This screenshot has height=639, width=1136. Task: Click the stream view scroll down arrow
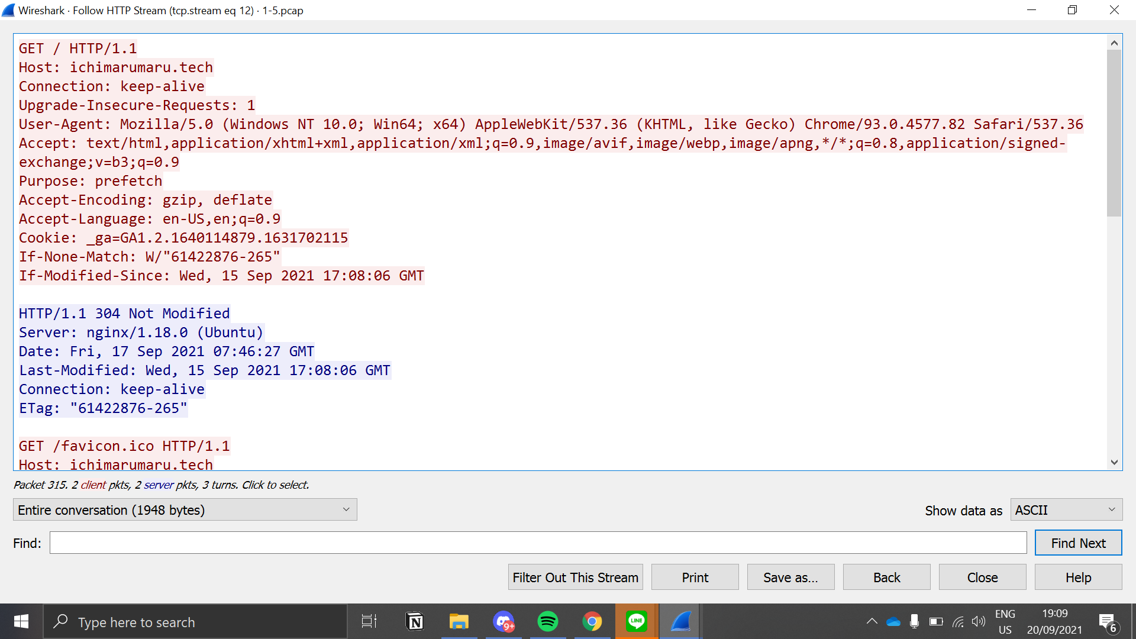click(1114, 463)
